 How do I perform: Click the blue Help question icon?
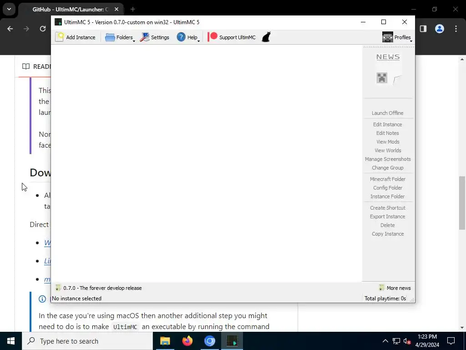tap(181, 37)
